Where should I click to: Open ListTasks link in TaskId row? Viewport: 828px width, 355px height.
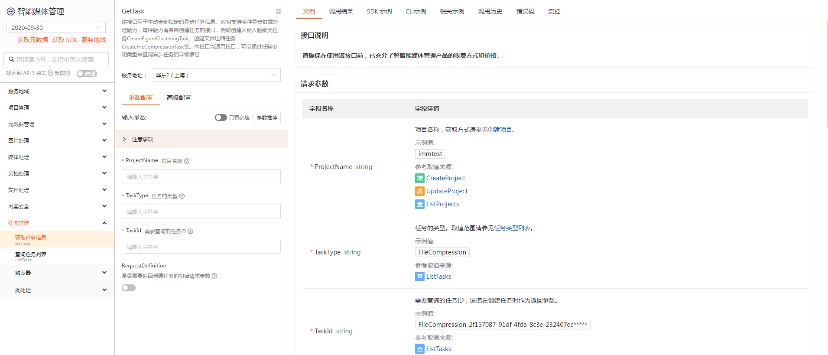(x=438, y=349)
